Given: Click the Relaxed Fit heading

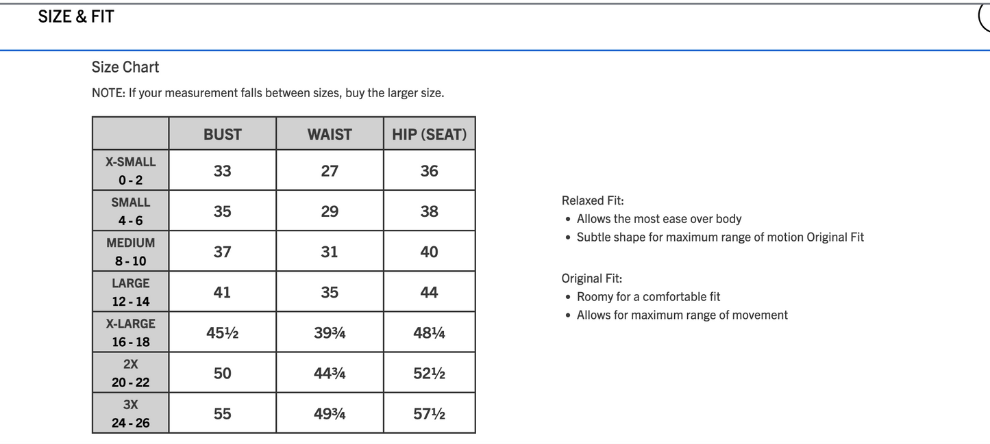Looking at the screenshot, I should [x=593, y=200].
